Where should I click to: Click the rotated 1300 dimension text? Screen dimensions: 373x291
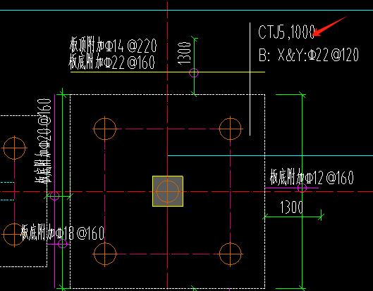pyautogui.click(x=184, y=53)
